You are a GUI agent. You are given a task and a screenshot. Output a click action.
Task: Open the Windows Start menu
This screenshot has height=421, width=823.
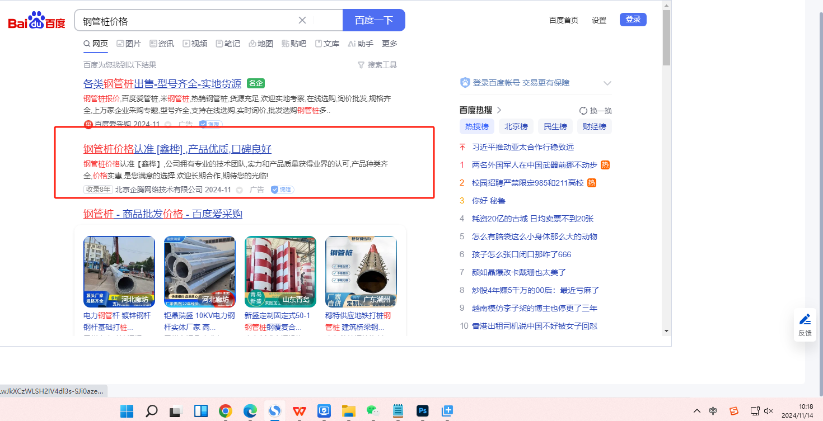(x=127, y=411)
